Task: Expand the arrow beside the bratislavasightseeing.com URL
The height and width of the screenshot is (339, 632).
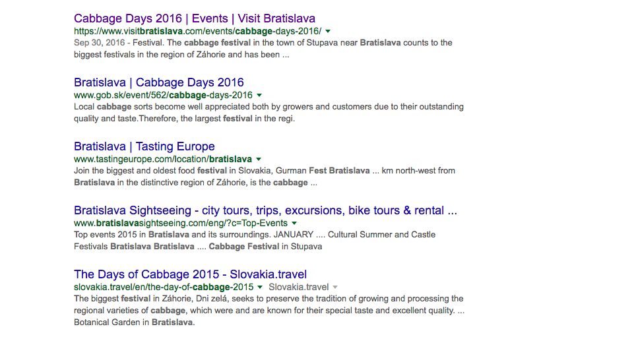Action: tap(294, 223)
